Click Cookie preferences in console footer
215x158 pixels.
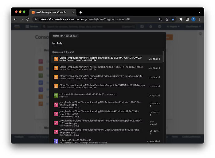point(191,137)
